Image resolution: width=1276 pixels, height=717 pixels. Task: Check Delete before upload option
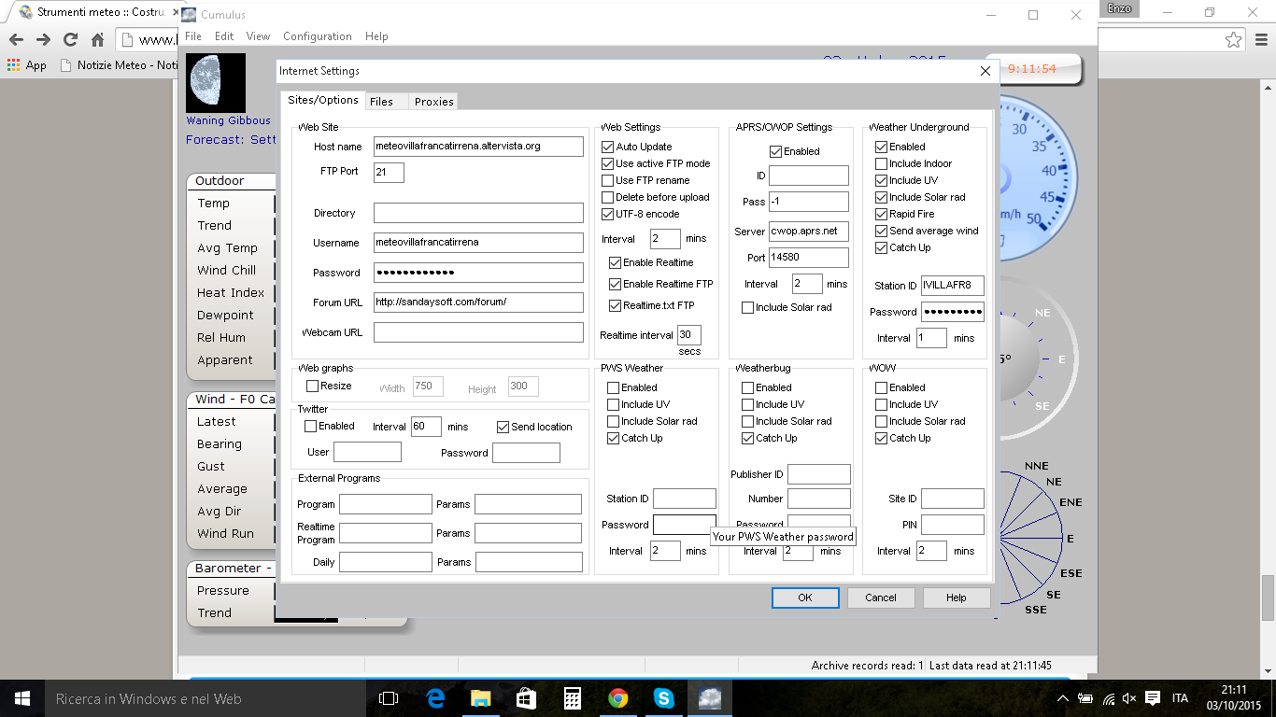point(608,197)
